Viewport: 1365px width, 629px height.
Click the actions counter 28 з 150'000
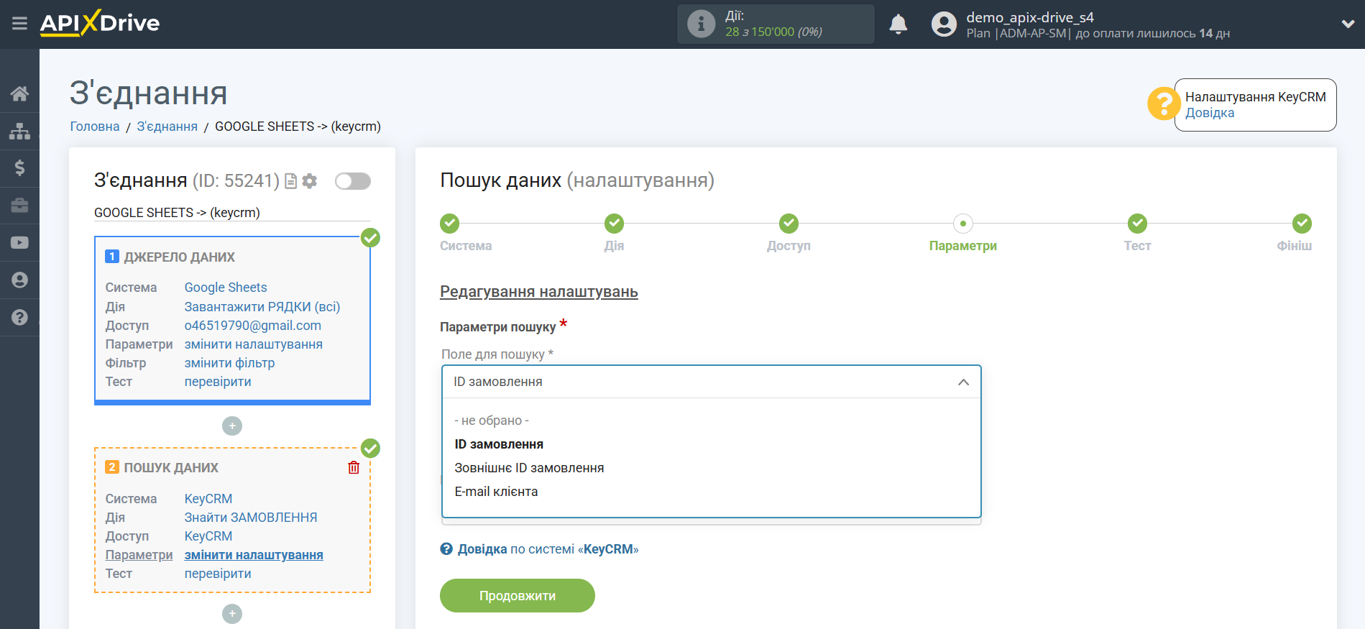(x=773, y=32)
